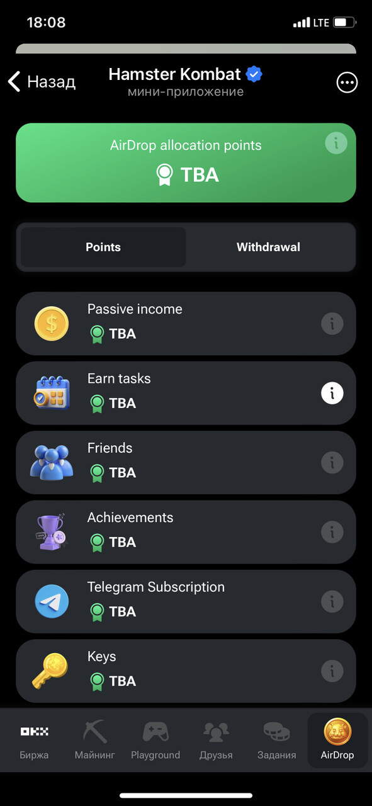This screenshot has height=806, width=372.
Task: Select the Points tab
Action: pos(103,247)
